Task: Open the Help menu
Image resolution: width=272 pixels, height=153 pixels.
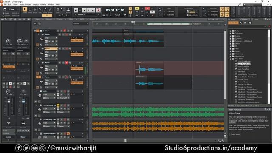Action: pyautogui.click(x=58, y=4)
